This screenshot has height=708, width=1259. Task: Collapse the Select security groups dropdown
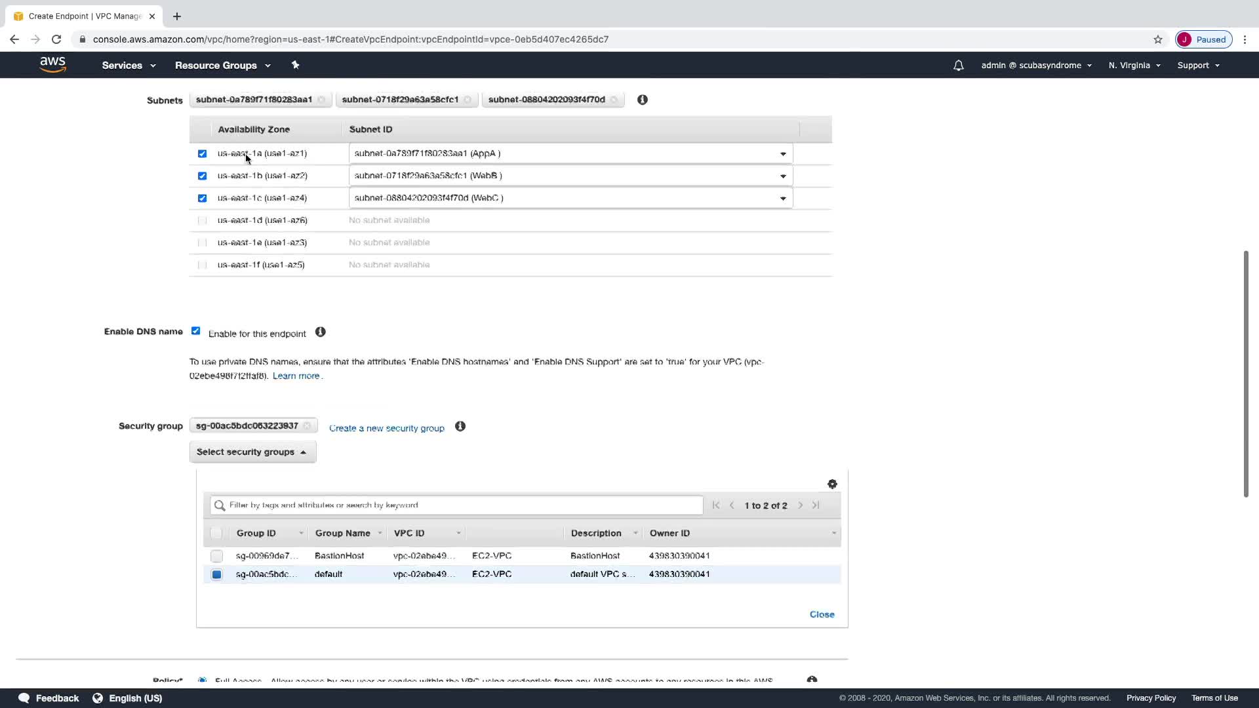click(x=252, y=452)
